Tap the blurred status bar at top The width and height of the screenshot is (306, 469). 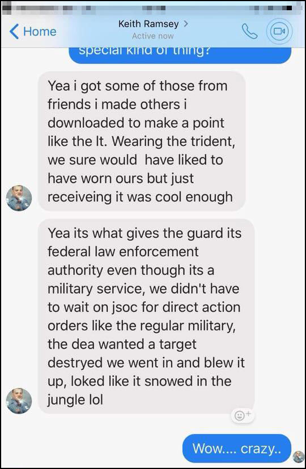coord(153,9)
